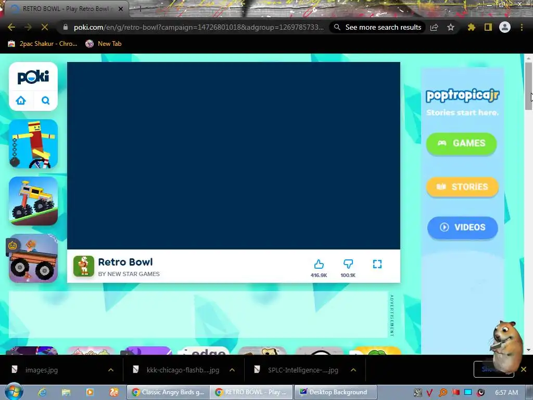The image size is (533, 400).
Task: Open downloaded SPLC-Intelligence file
Action: [302, 370]
